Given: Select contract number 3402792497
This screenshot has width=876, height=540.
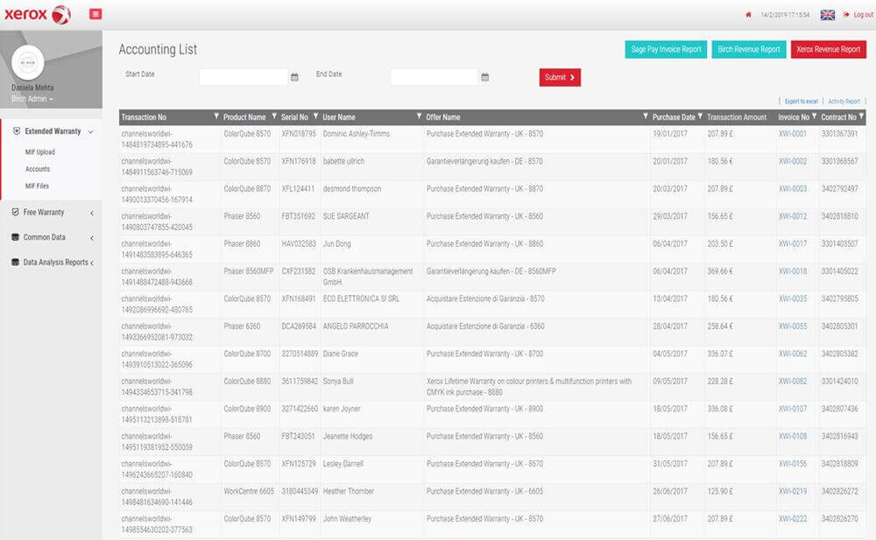Looking at the screenshot, I should pyautogui.click(x=840, y=189).
